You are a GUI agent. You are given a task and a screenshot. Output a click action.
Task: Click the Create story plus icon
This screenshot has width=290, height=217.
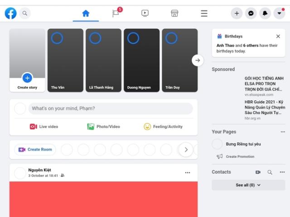click(x=27, y=78)
